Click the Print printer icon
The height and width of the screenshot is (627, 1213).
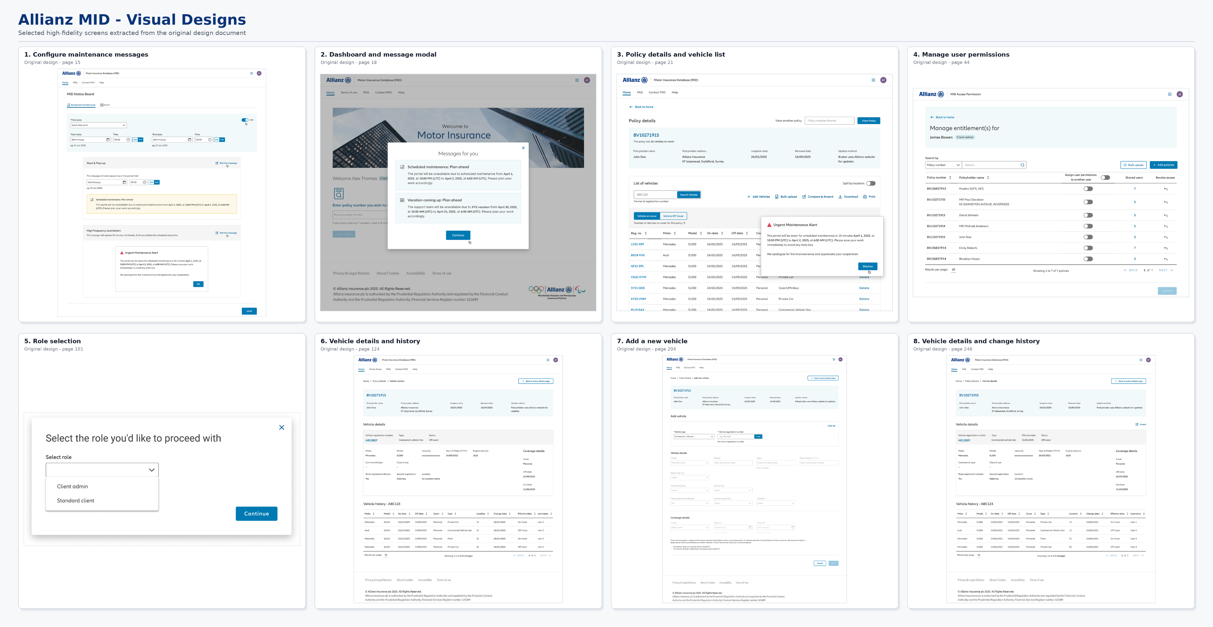tap(865, 197)
